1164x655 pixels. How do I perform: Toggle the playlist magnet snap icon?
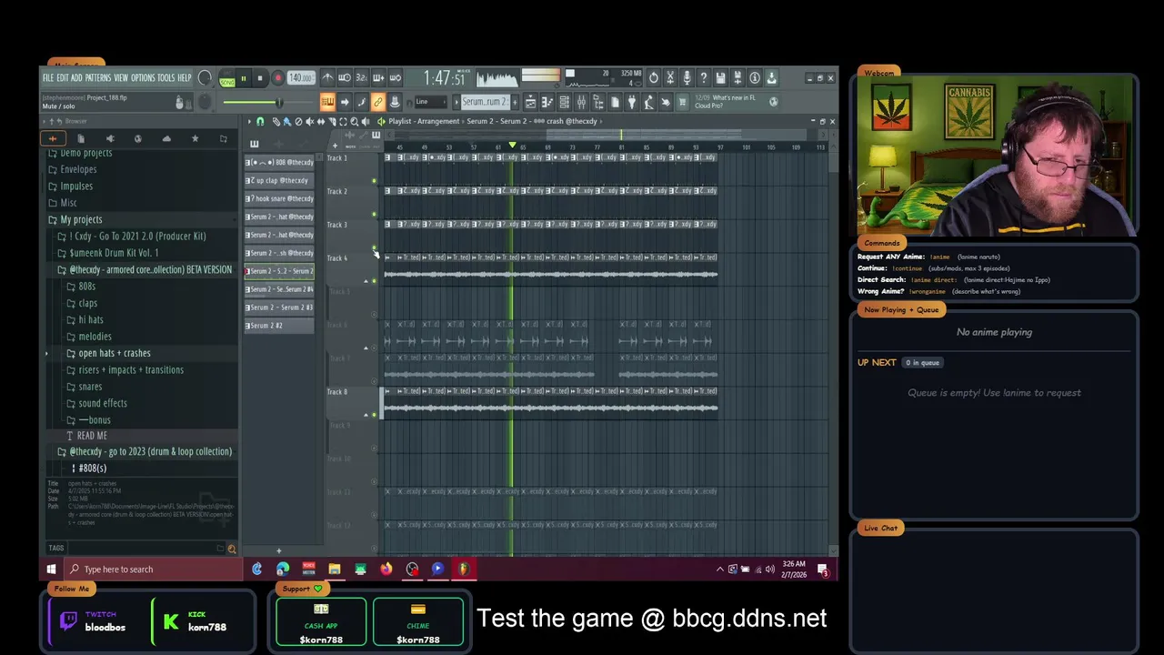[x=260, y=121]
